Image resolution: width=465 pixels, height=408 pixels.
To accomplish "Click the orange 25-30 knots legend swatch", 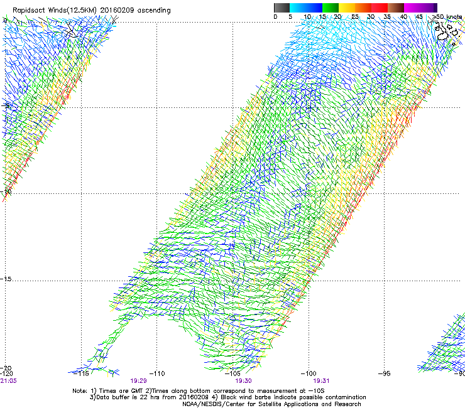I will [x=363, y=8].
